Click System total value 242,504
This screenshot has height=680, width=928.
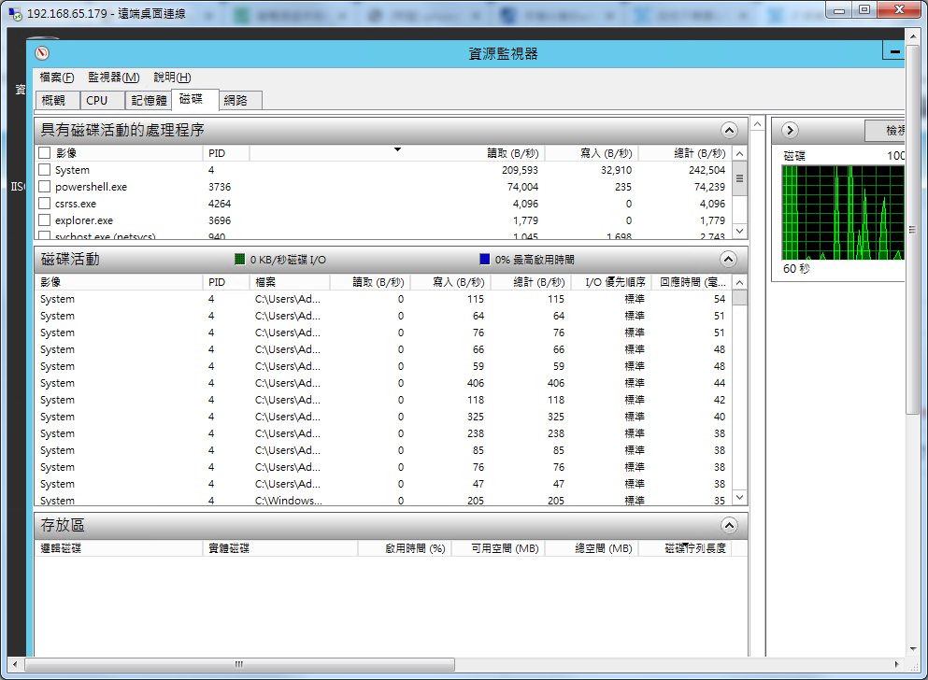(x=707, y=170)
